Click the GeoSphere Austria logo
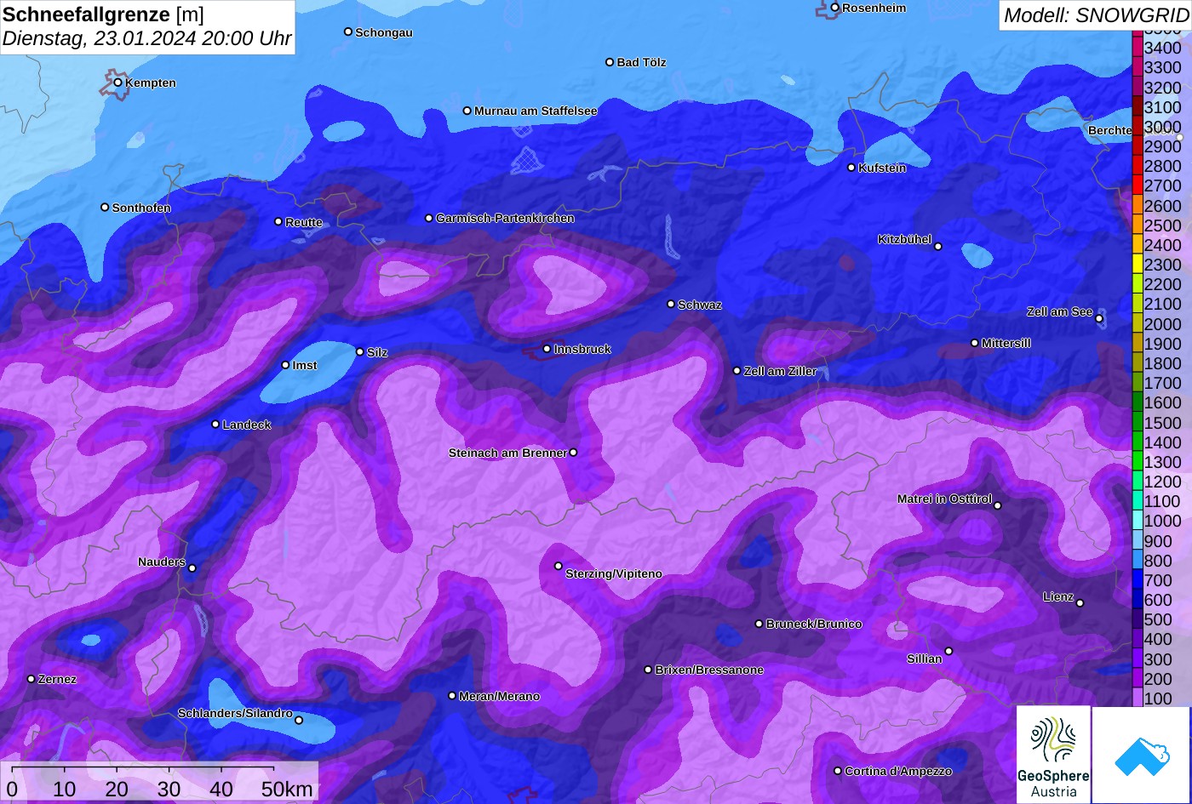 tap(1053, 755)
